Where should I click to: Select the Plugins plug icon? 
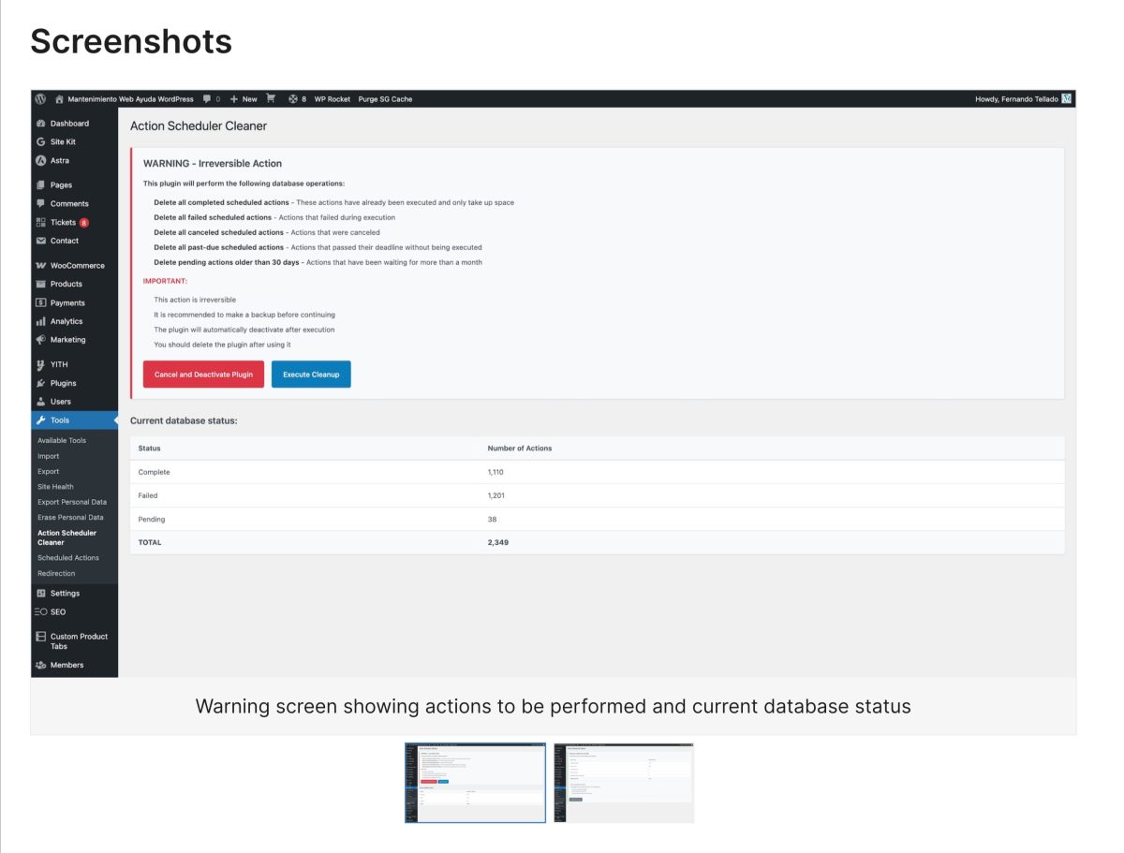39,382
